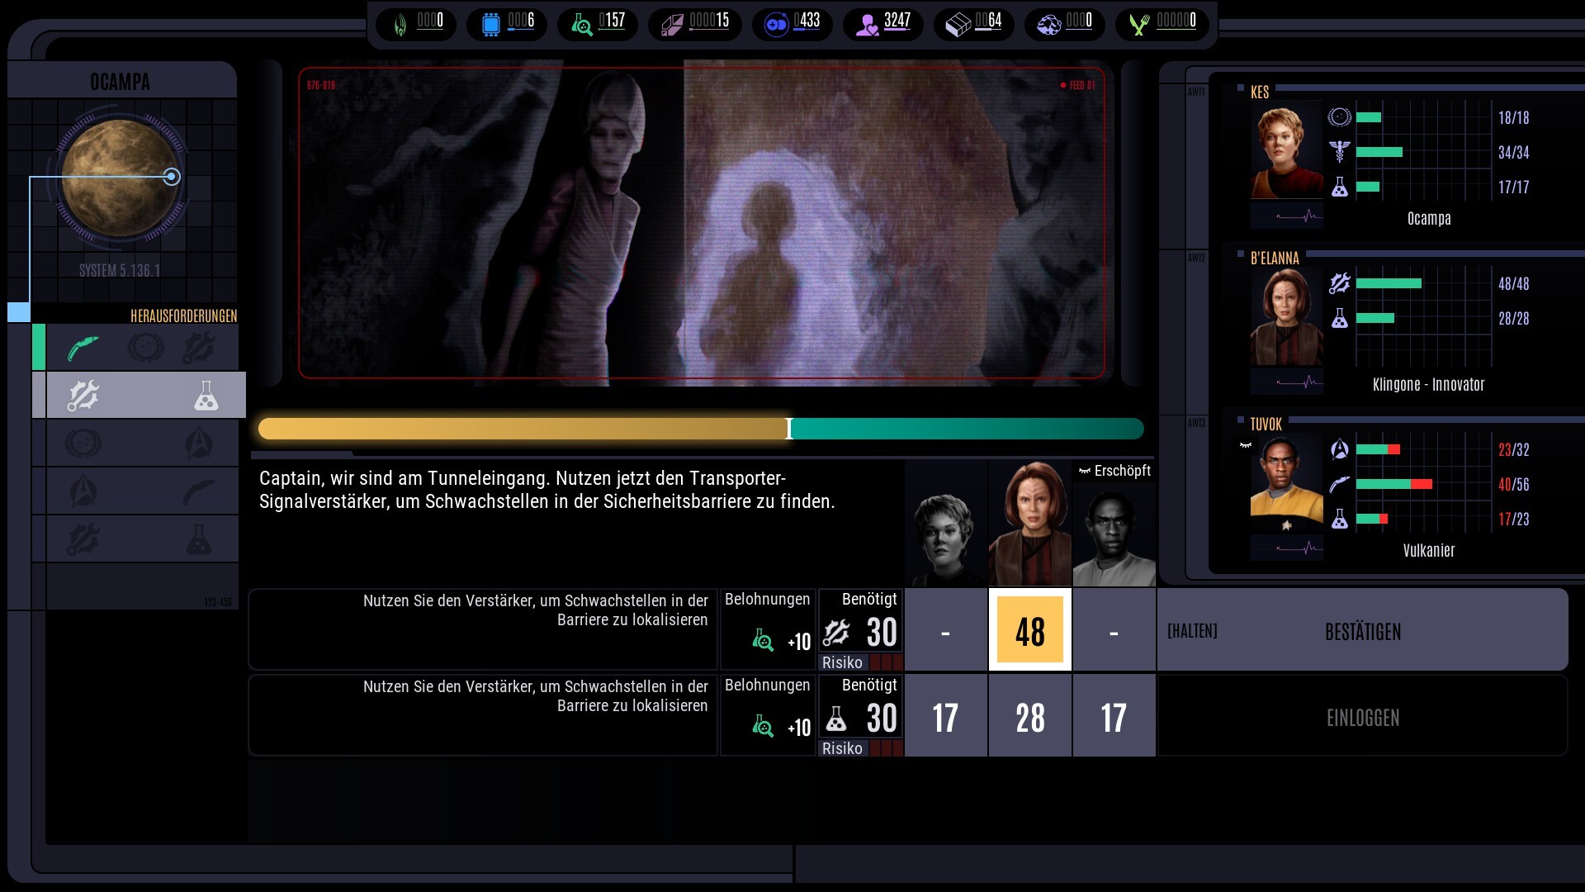Select B'Elanna portrait in the challenge roster
The width and height of the screenshot is (1585, 892).
[x=1030, y=524]
